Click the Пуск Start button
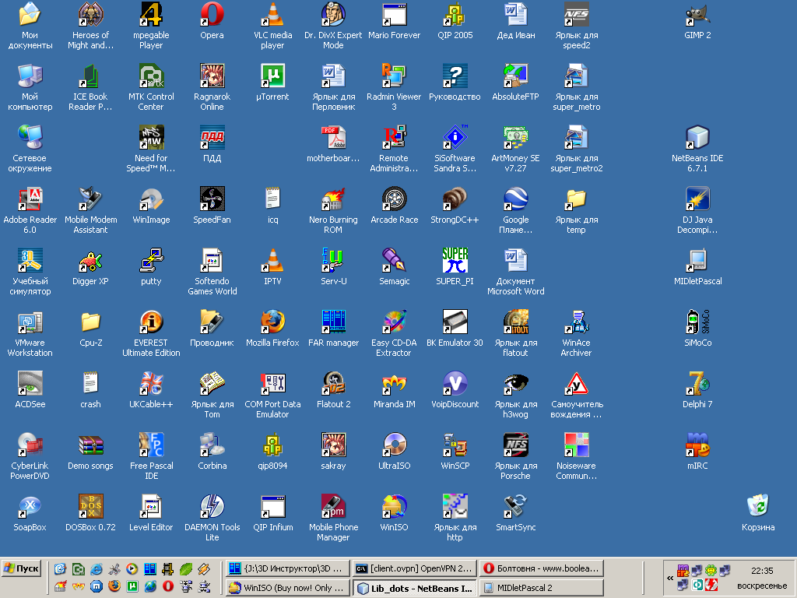This screenshot has height=598, width=797. tap(22, 568)
